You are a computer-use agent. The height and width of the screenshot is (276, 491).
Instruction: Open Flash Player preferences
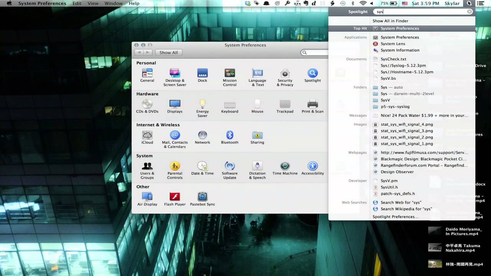click(175, 196)
